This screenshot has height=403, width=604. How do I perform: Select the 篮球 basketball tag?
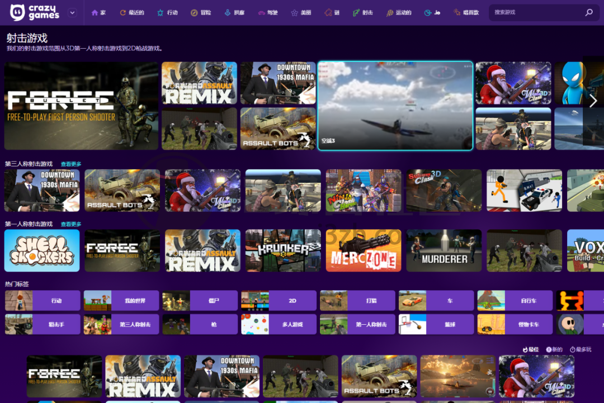coord(436,325)
